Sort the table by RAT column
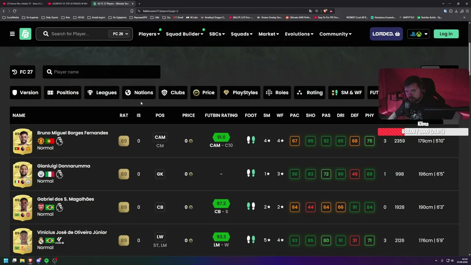471x265 pixels. click(x=124, y=115)
